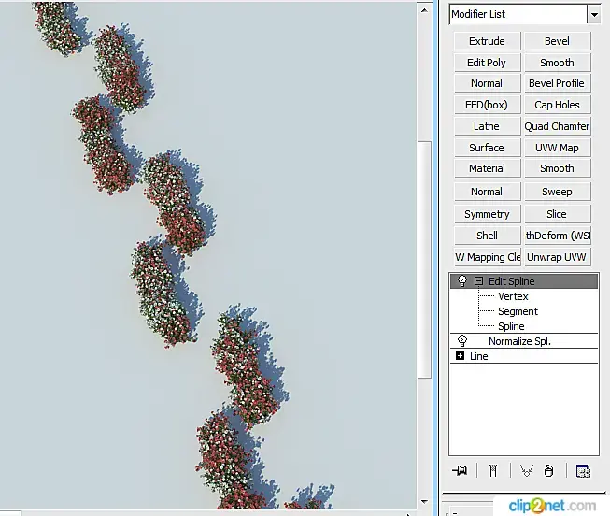Open the Modifier List dropdown
This screenshot has height=516, width=610.
[x=594, y=15]
